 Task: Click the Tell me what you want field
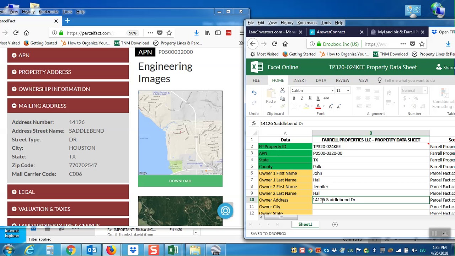tap(409, 80)
